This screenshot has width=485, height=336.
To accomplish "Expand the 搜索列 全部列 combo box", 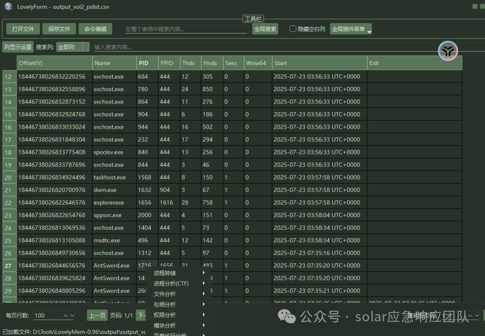I will tap(73, 47).
